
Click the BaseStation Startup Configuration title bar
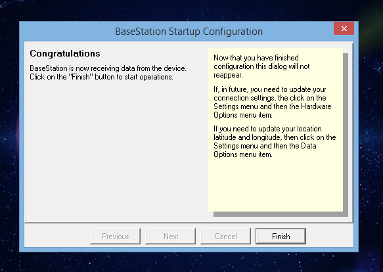189,32
